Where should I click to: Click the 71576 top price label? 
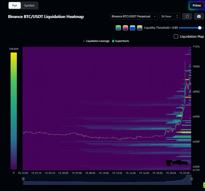coord(196,47)
